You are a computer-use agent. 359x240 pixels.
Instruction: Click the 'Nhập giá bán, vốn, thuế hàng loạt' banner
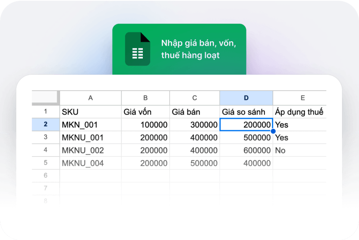179,49
